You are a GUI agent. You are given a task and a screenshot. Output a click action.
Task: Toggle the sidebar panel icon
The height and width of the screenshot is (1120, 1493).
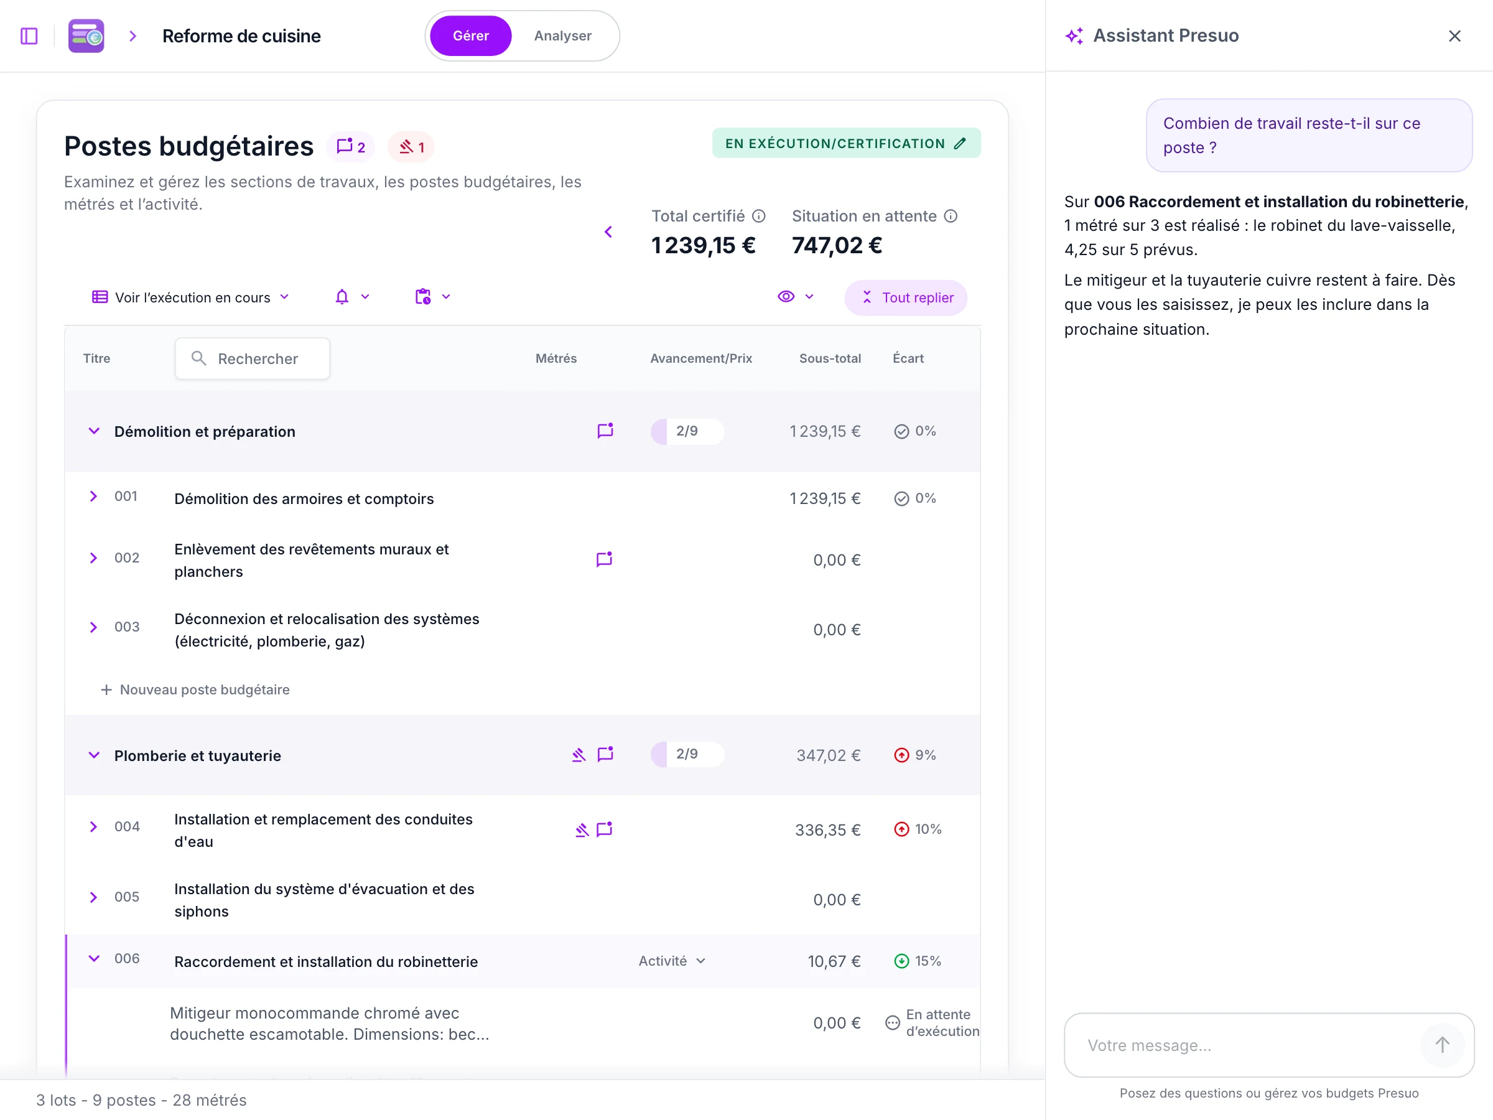[29, 36]
